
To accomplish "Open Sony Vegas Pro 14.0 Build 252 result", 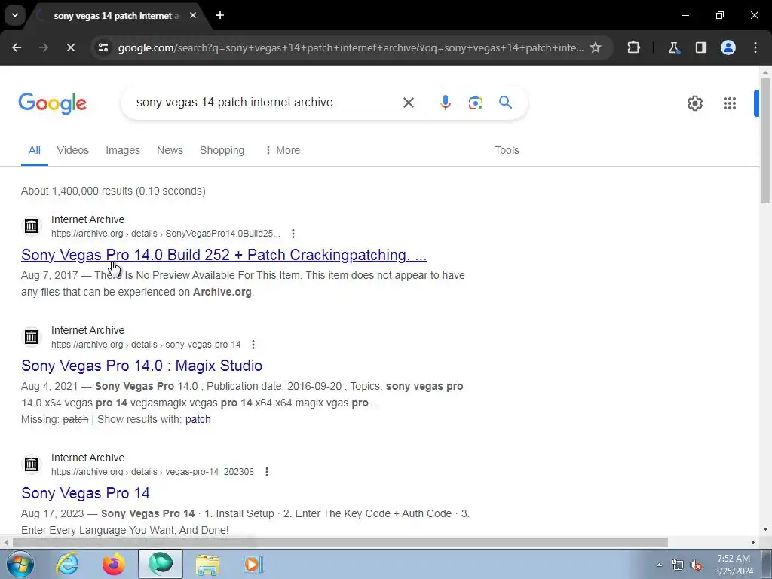I will pyautogui.click(x=224, y=255).
